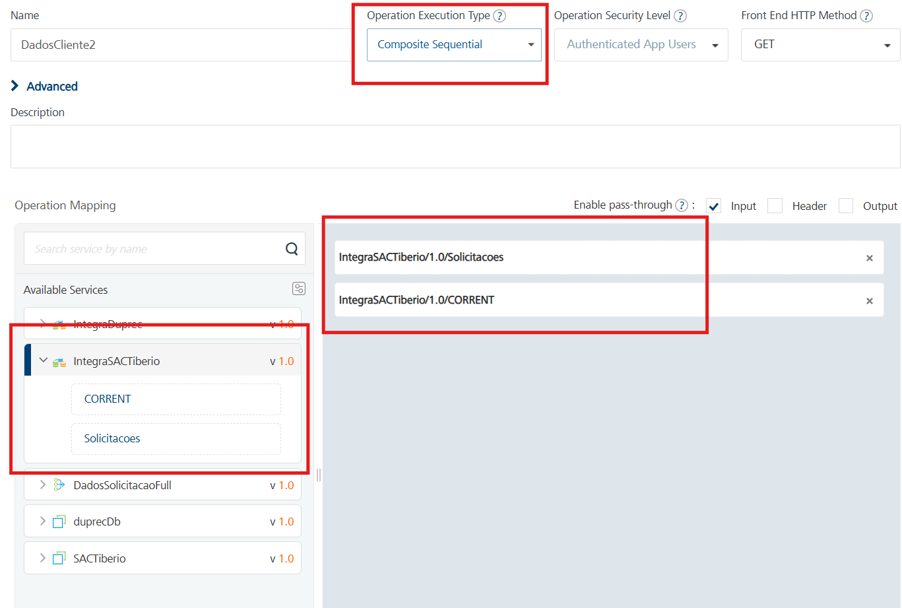Select the CORRENT operation under IntegraSACTiberio

coord(176,399)
